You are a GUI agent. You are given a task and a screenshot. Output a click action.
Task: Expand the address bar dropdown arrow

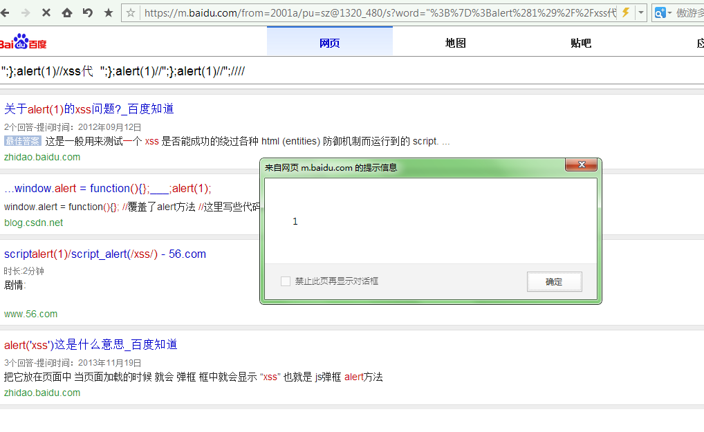pos(640,13)
